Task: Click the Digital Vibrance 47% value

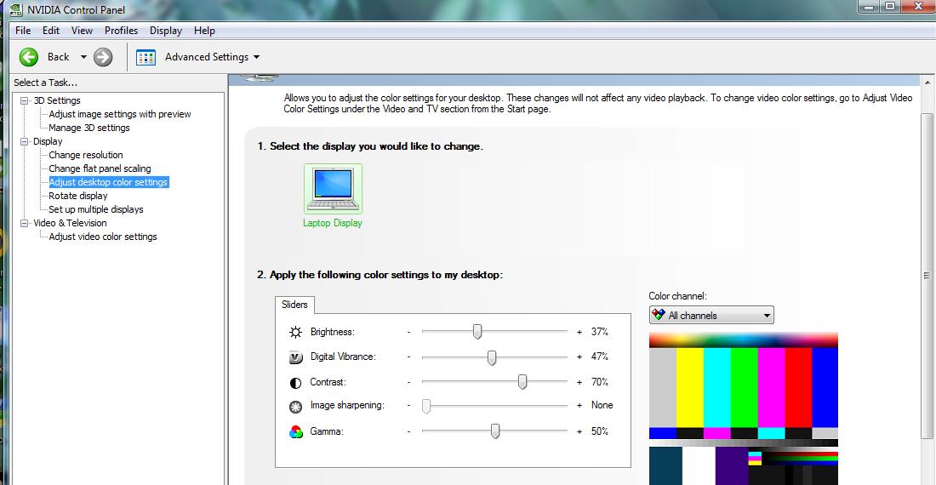Action: click(600, 357)
